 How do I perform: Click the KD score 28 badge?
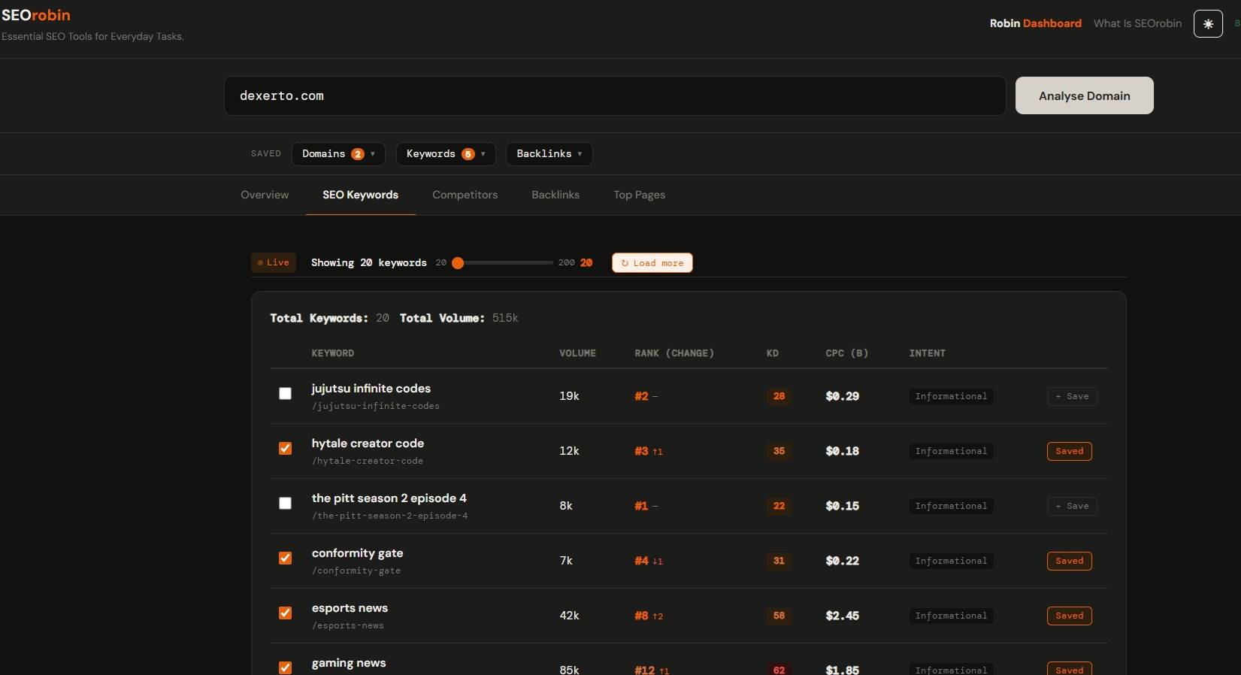[x=779, y=396]
